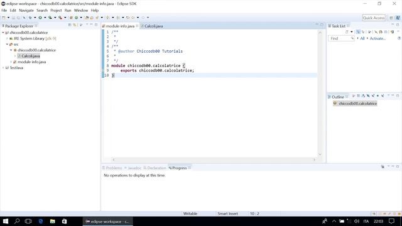The image size is (402, 226).
Task: Open File Explorer from taskbar
Action: [x=53, y=221]
